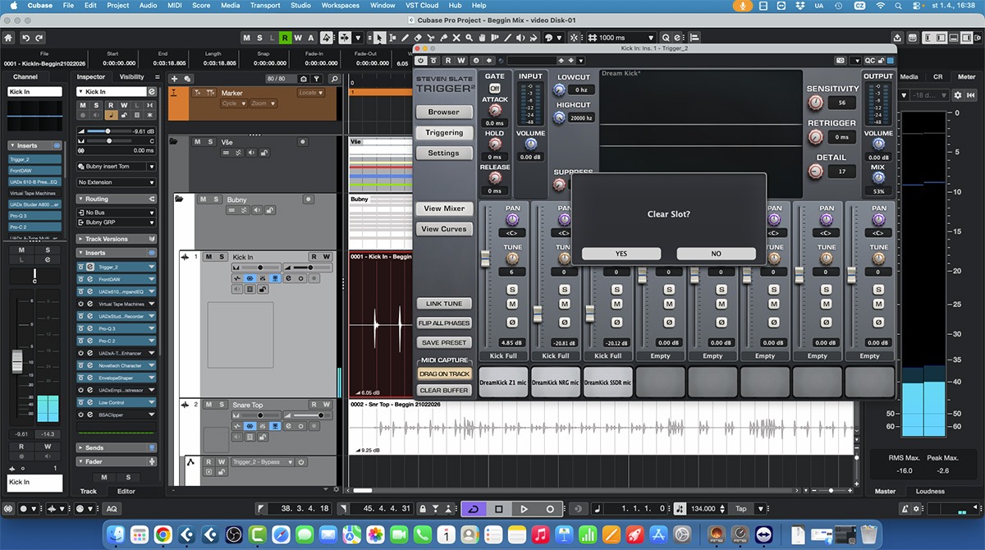
Task: Click the Select arrow tool
Action: point(380,38)
